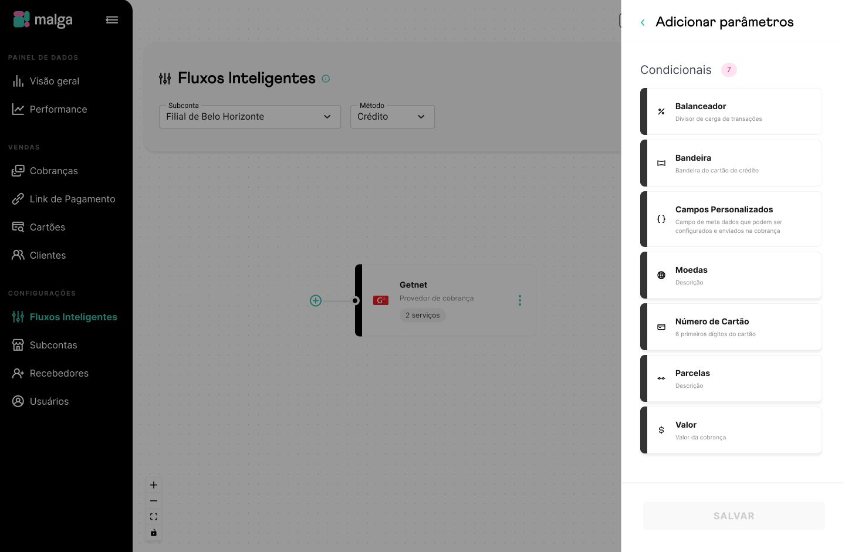
Task: Click the malga logo
Action: 43,20
